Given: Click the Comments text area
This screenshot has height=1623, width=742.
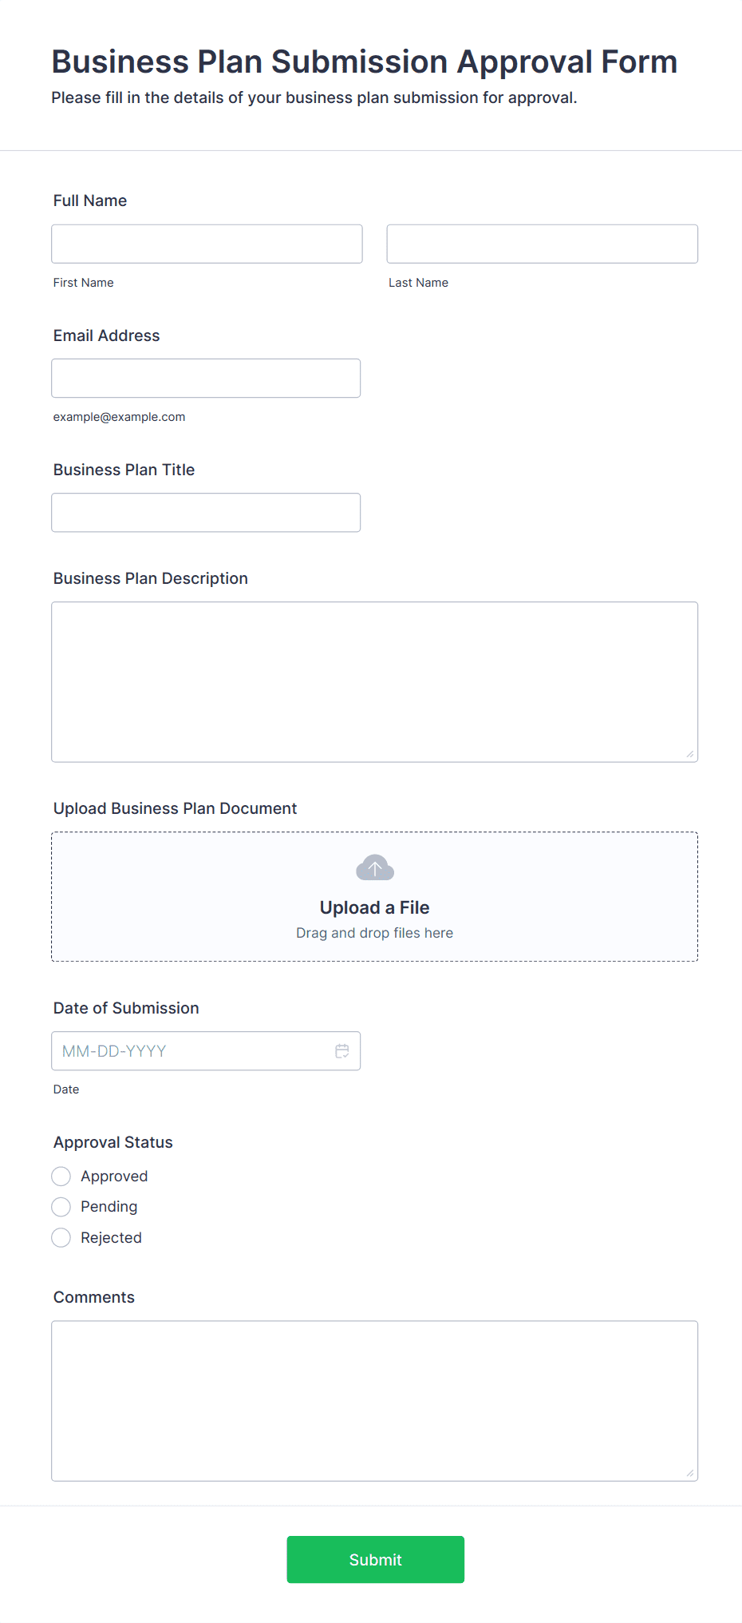Looking at the screenshot, I should coord(374,1400).
